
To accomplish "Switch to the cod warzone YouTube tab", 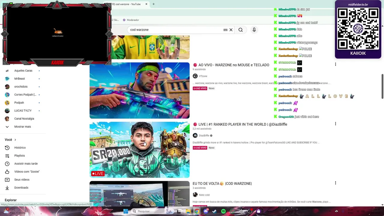I will [x=126, y=4].
